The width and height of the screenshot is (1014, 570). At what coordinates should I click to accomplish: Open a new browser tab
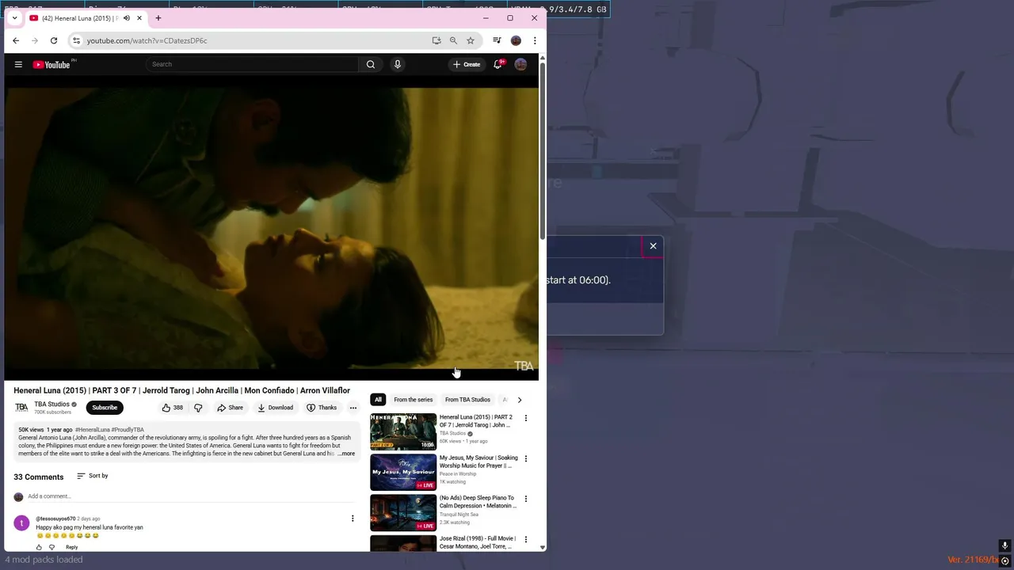158,18
